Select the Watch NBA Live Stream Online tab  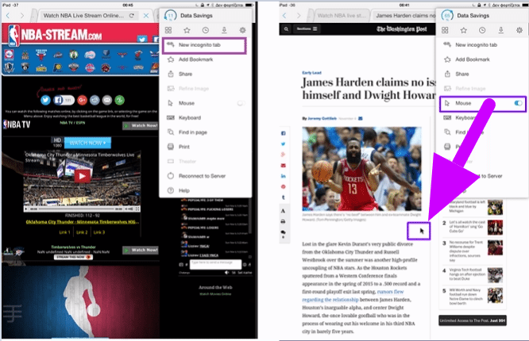(83, 16)
